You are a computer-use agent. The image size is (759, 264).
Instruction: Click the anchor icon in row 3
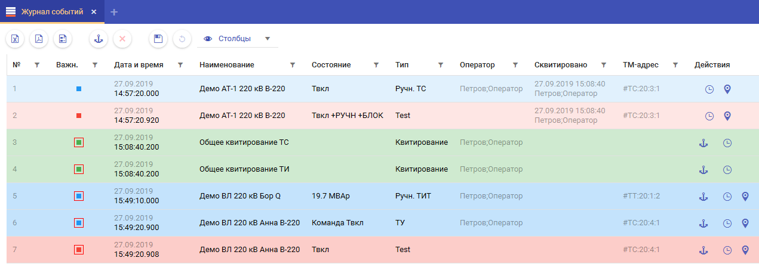pyautogui.click(x=703, y=143)
